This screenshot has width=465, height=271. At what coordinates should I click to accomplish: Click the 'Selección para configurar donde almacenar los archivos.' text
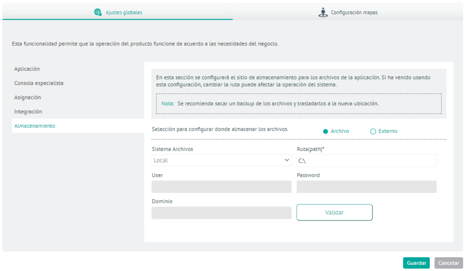(220, 129)
